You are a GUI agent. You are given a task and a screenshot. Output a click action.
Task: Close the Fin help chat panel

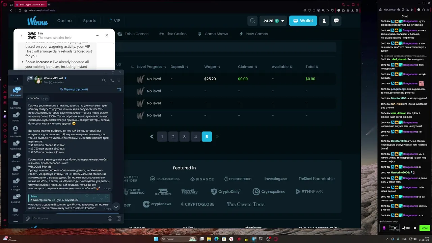pyautogui.click(x=107, y=35)
